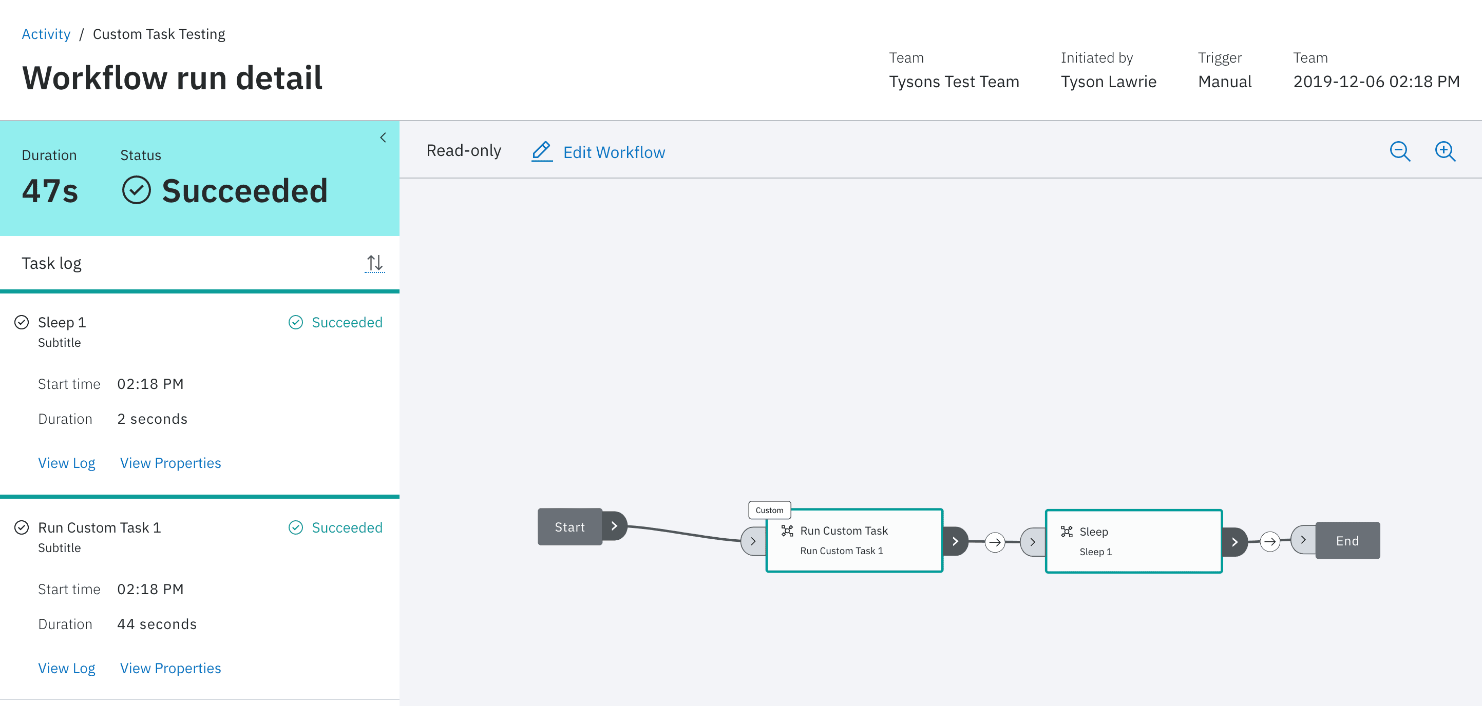The width and height of the screenshot is (1482, 706).
Task: Open View Log for Sleep 1
Action: pyautogui.click(x=67, y=463)
